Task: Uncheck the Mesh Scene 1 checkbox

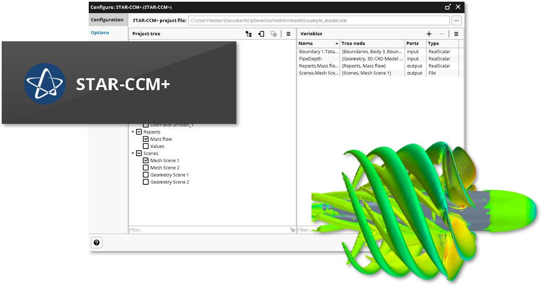Action: coord(146,160)
